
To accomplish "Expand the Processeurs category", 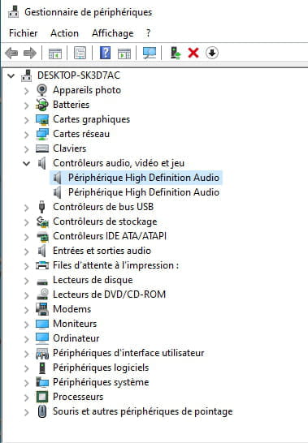I will point(26,398).
